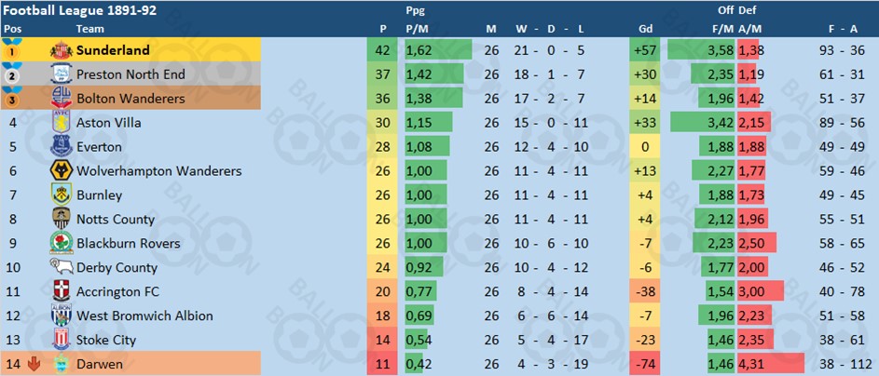
Task: Click the Stoke City crest icon
Action: tap(61, 340)
